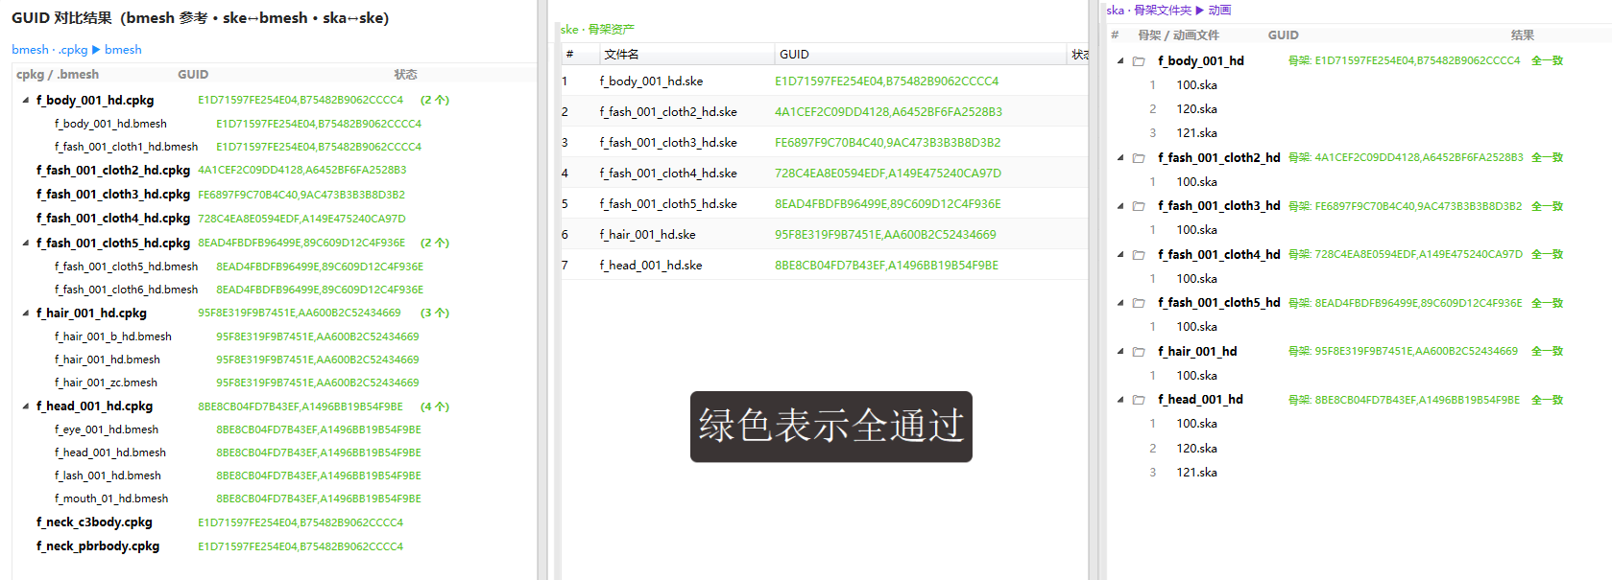
Task: Click 状态 column header in bmesh panel
Action: tap(405, 75)
